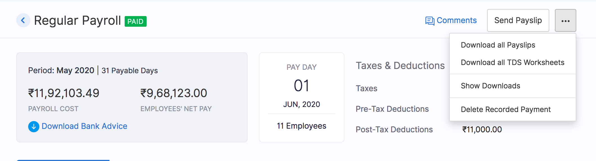Click the blue download arrow icon

pyautogui.click(x=34, y=126)
